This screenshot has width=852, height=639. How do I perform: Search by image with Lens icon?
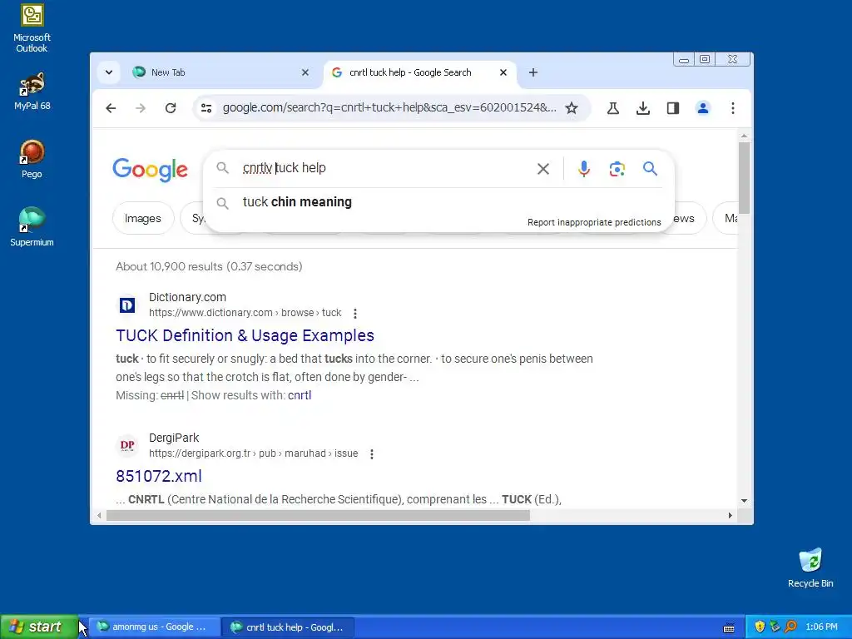617,169
